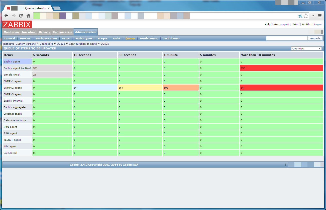Open the Overview view dropdown

point(306,48)
